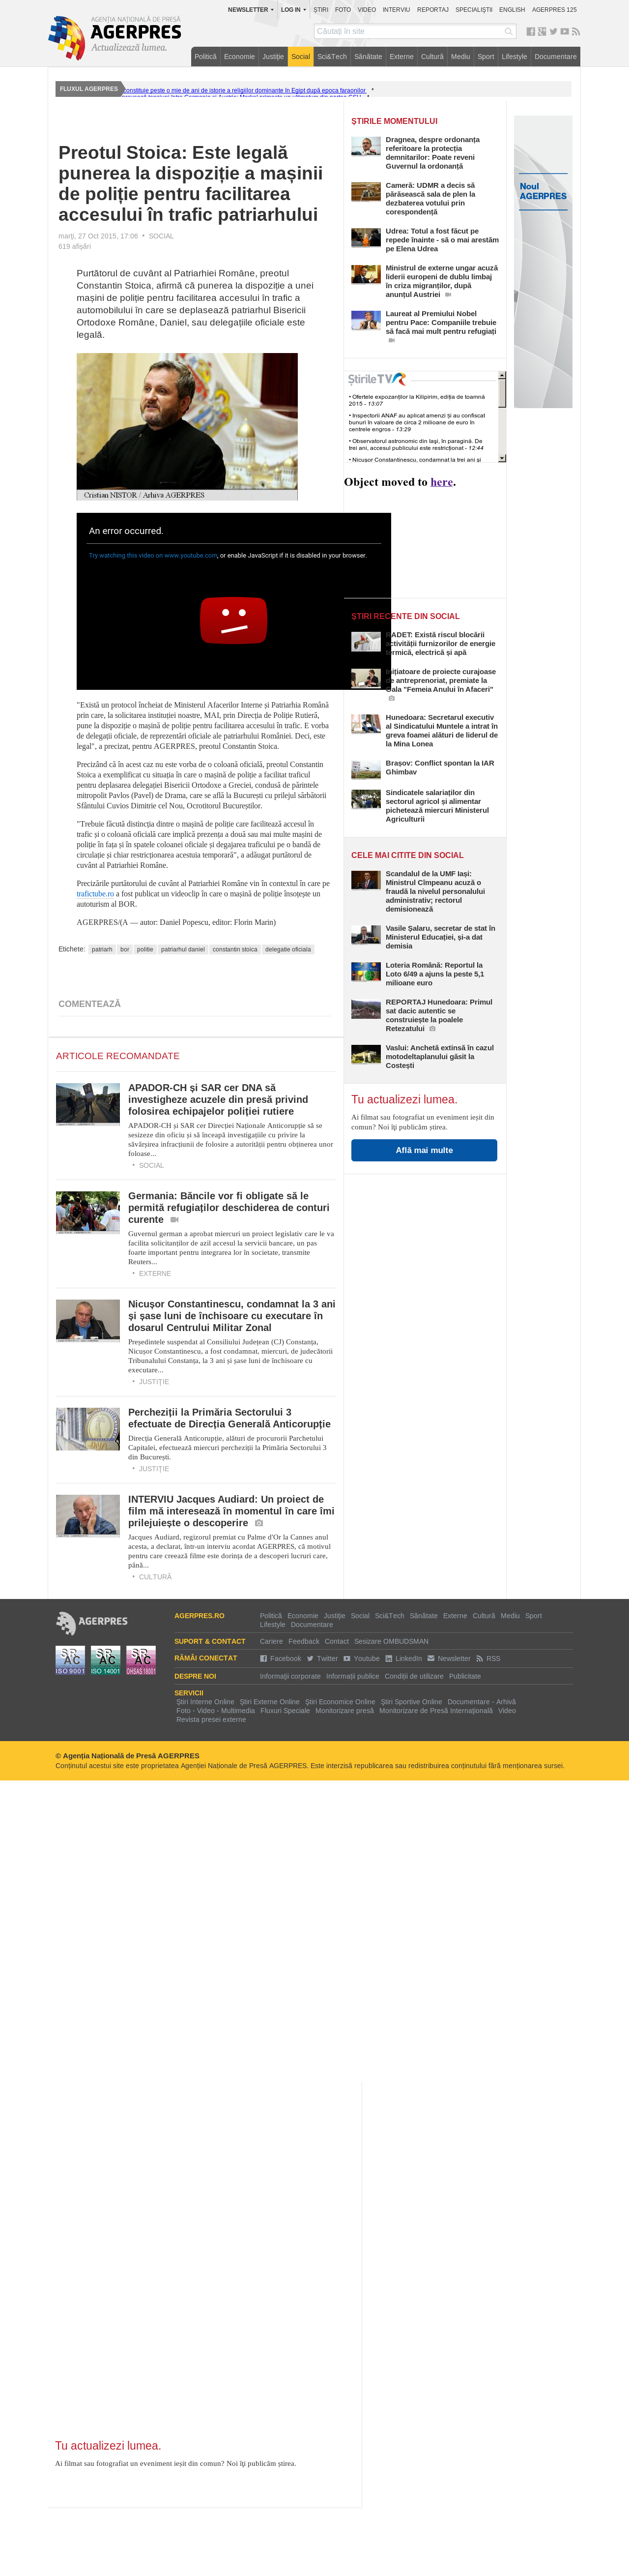Open the Justiție section tab

coord(273,57)
